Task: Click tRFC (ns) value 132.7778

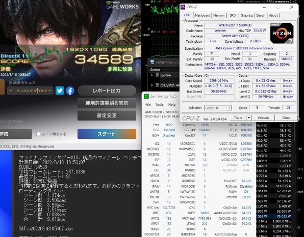Action: coord(169,208)
